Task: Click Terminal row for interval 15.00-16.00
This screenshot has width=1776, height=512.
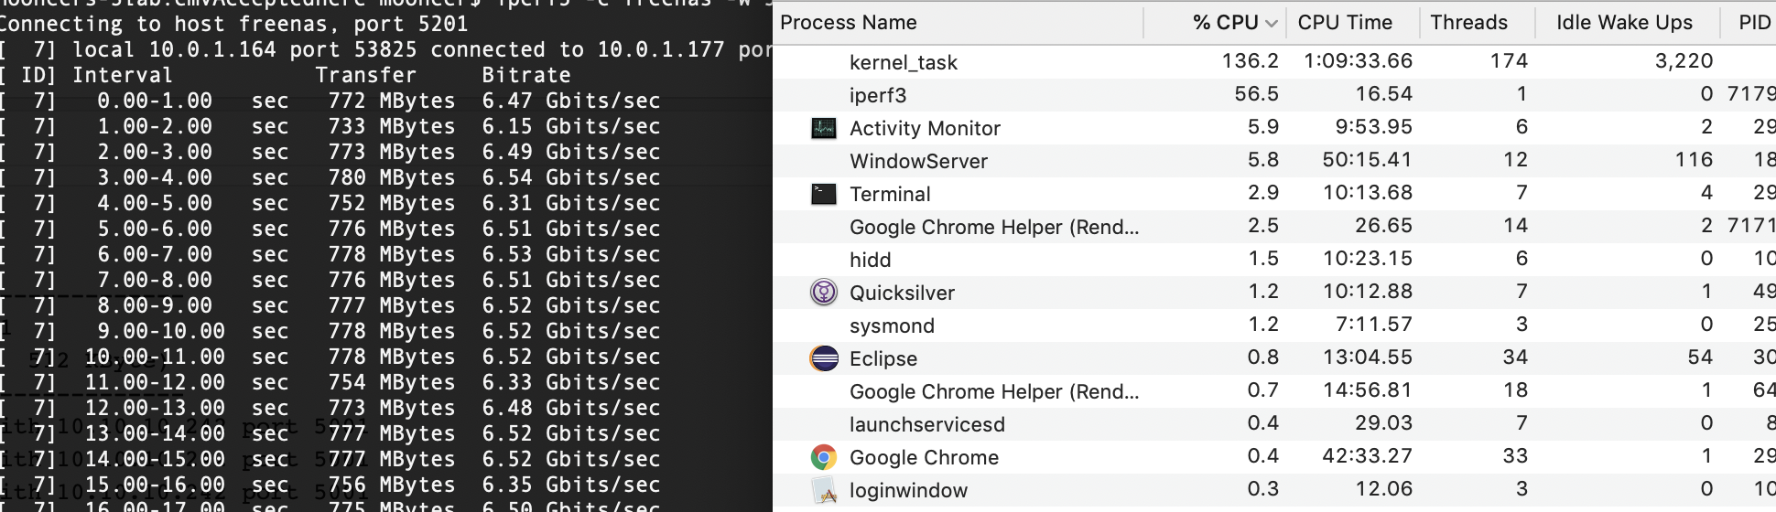Action: pos(330,485)
